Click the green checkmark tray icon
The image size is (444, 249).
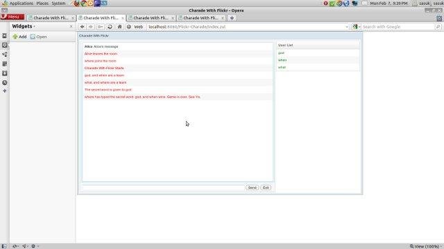332,3
